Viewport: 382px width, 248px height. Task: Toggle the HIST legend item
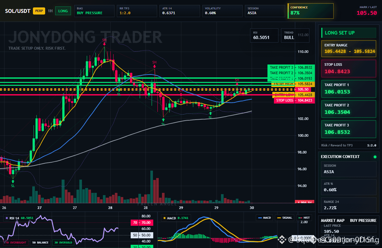pos(304,218)
